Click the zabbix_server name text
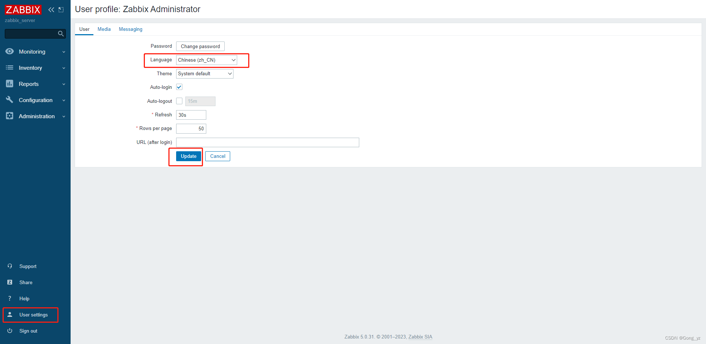Viewport: 706px width, 344px height. point(20,21)
